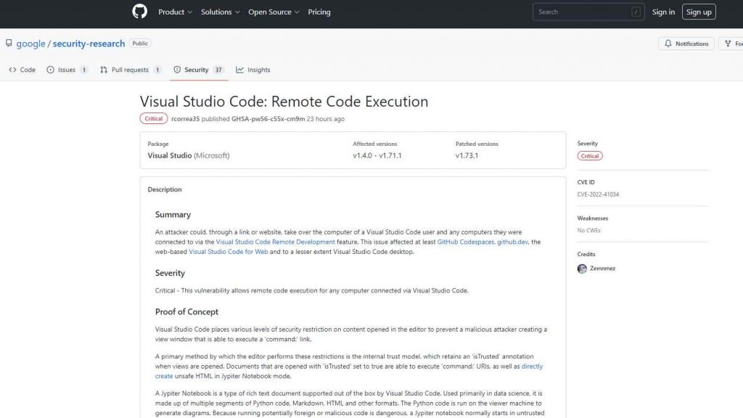The image size is (743, 418).
Task: Click the Issues circle icon
Action: click(50, 70)
